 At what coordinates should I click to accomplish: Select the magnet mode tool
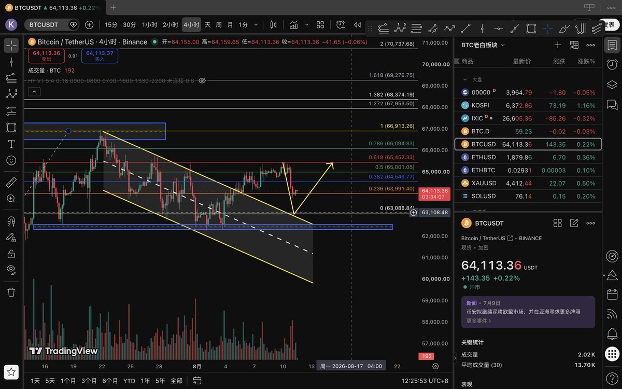[11, 221]
